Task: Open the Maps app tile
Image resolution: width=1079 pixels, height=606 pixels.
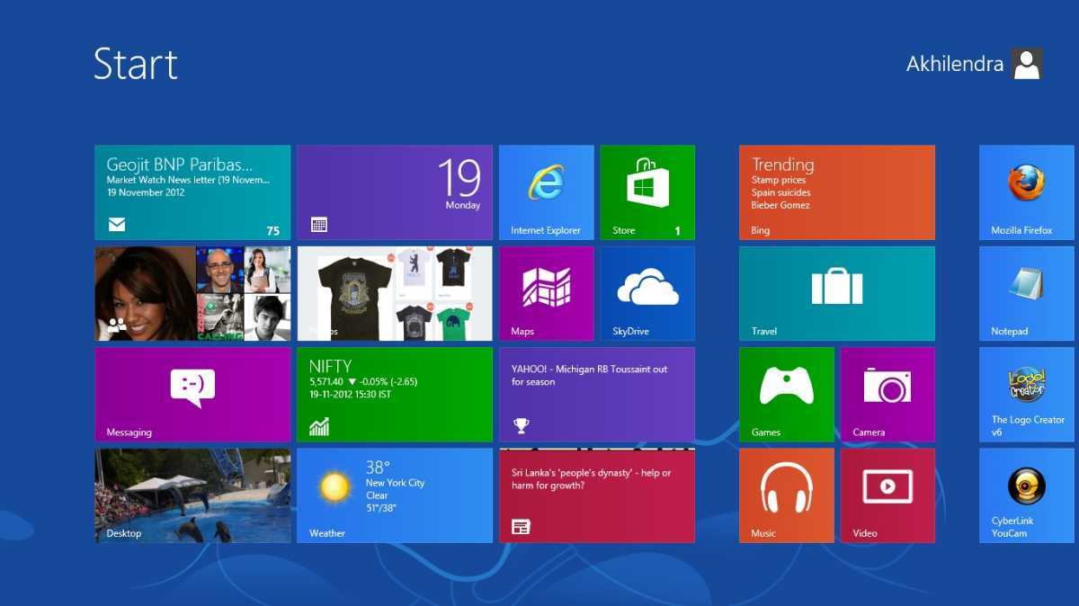Action: [546, 293]
